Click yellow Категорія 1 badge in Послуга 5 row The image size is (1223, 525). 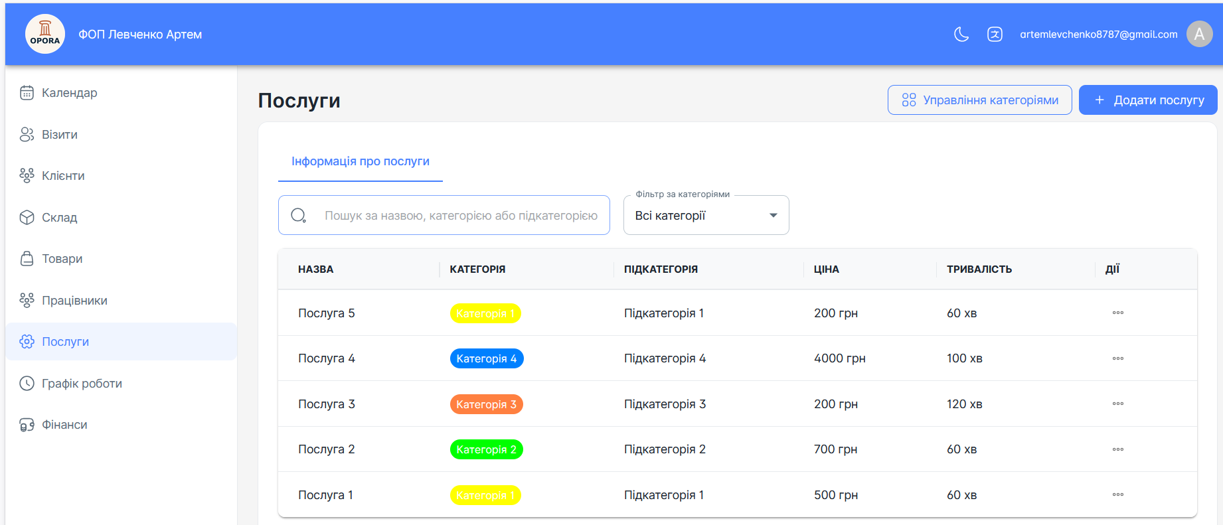[x=485, y=313]
